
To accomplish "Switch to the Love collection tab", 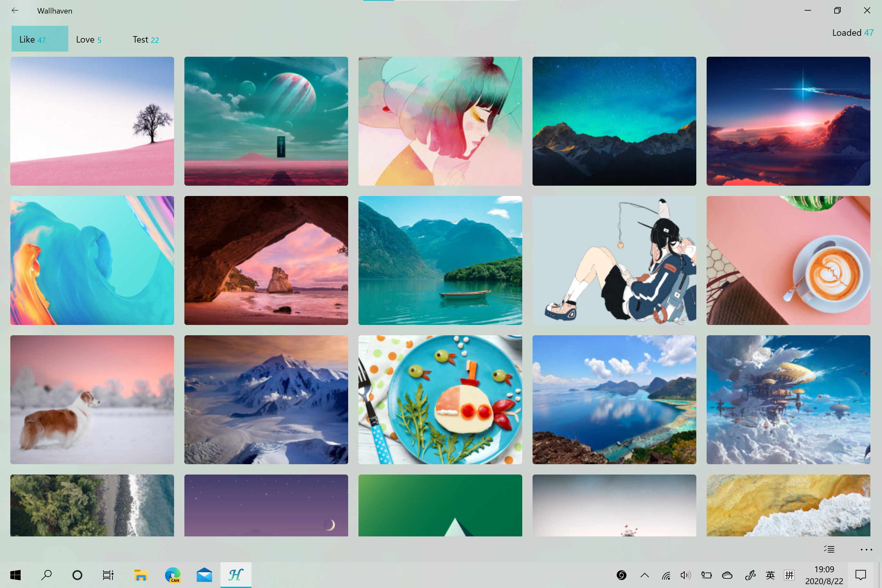I will click(x=89, y=39).
